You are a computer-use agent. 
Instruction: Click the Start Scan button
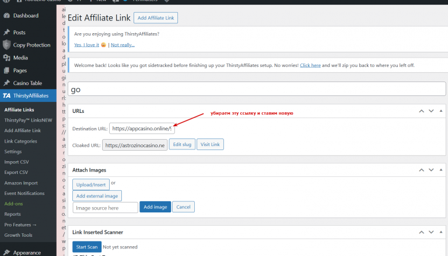[x=87, y=247]
